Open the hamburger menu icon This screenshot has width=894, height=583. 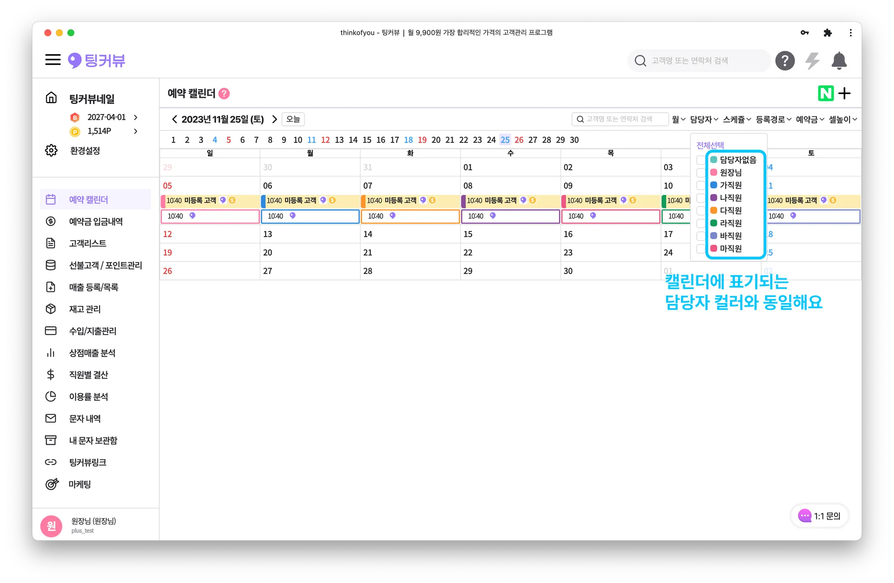click(53, 60)
